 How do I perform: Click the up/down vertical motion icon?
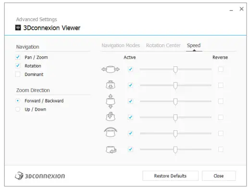point(111,101)
